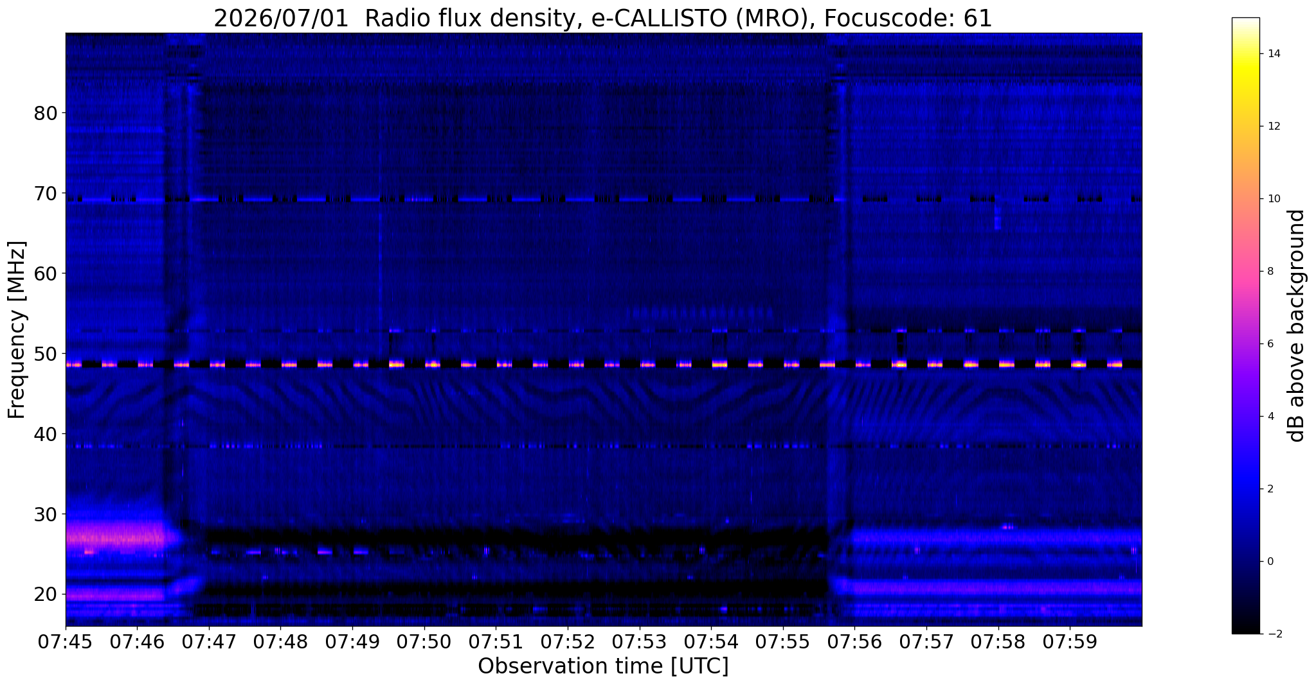Click the Frequency [MHz] axis title
This screenshot has height=685, width=1316.
[x=17, y=330]
